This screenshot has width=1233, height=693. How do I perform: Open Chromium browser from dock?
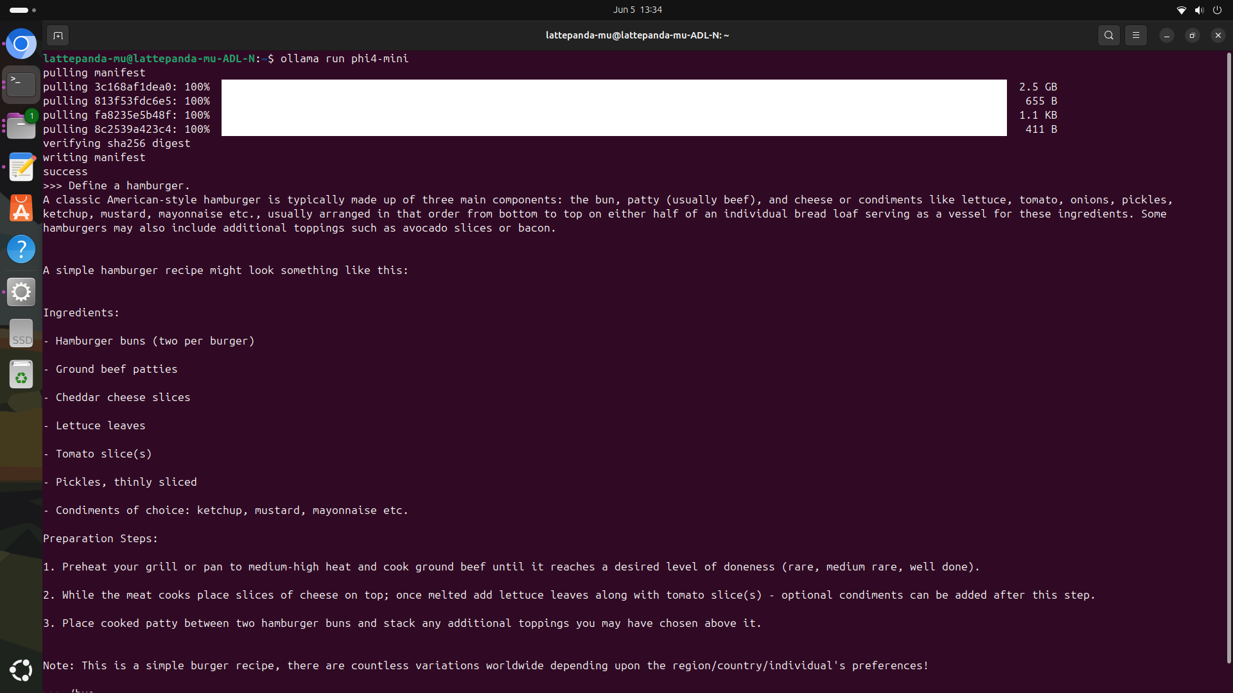point(21,44)
